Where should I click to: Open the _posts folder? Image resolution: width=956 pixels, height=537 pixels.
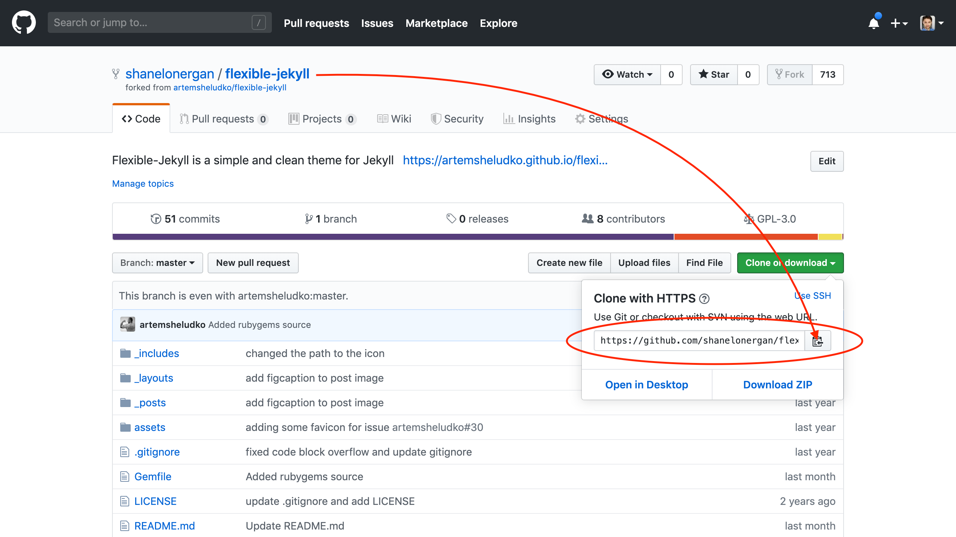tap(150, 402)
